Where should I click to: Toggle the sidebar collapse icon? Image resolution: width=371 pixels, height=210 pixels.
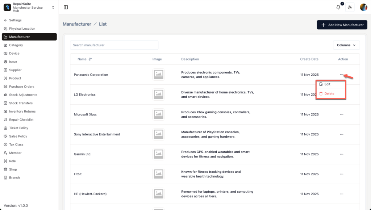[66, 7]
